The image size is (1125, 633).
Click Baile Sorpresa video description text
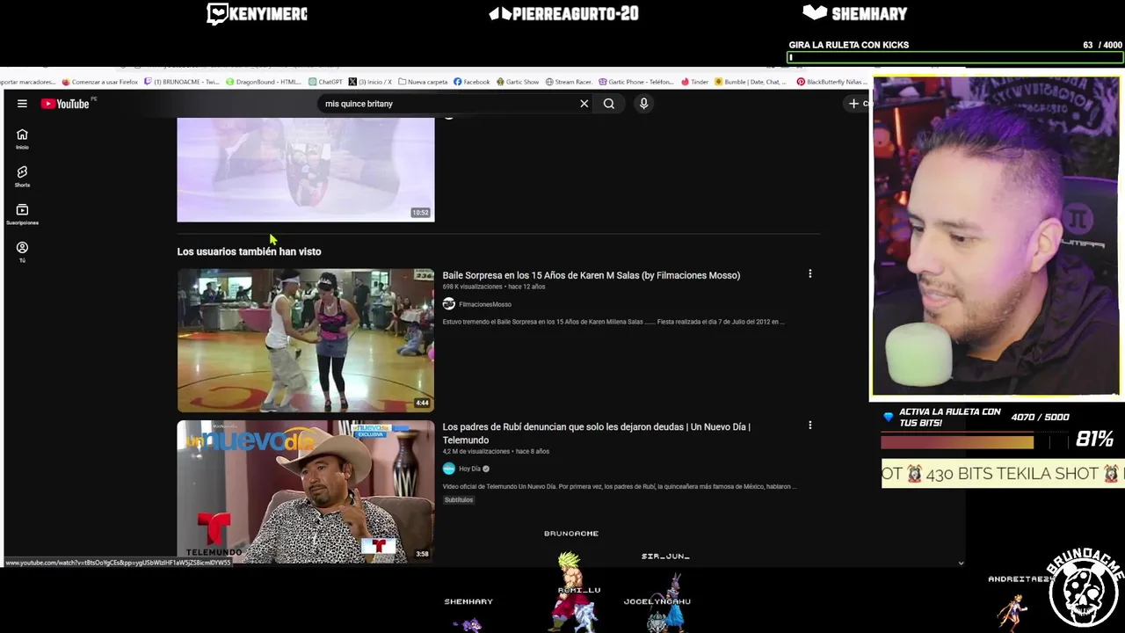pyautogui.click(x=613, y=322)
